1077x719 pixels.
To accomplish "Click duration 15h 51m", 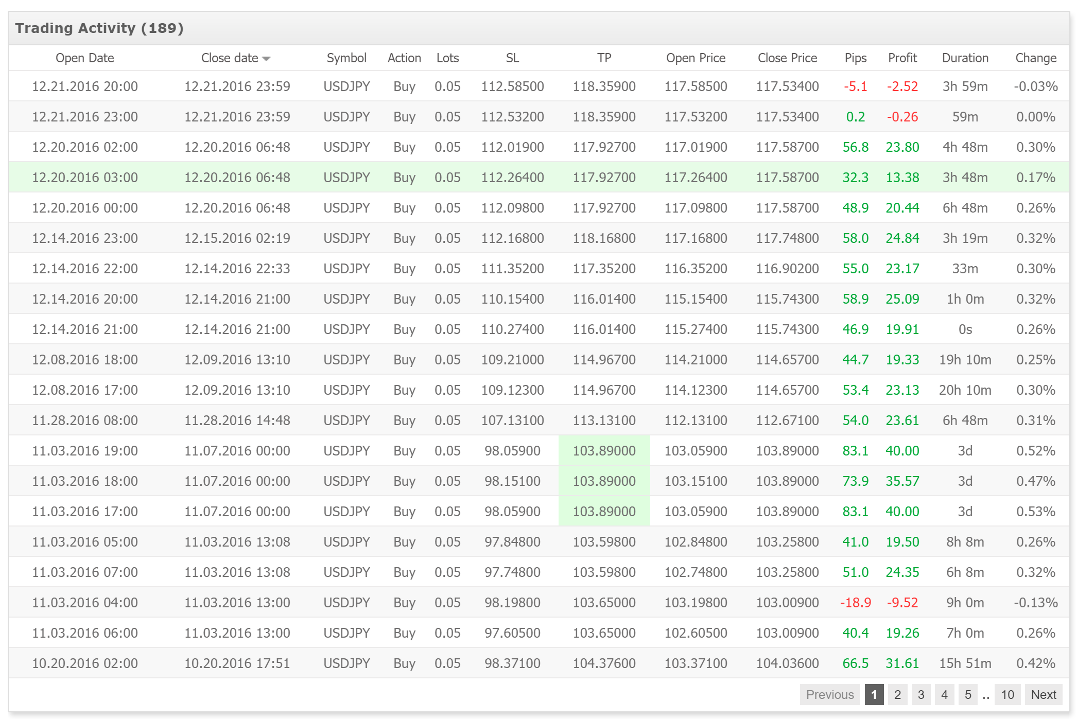I will [x=965, y=663].
